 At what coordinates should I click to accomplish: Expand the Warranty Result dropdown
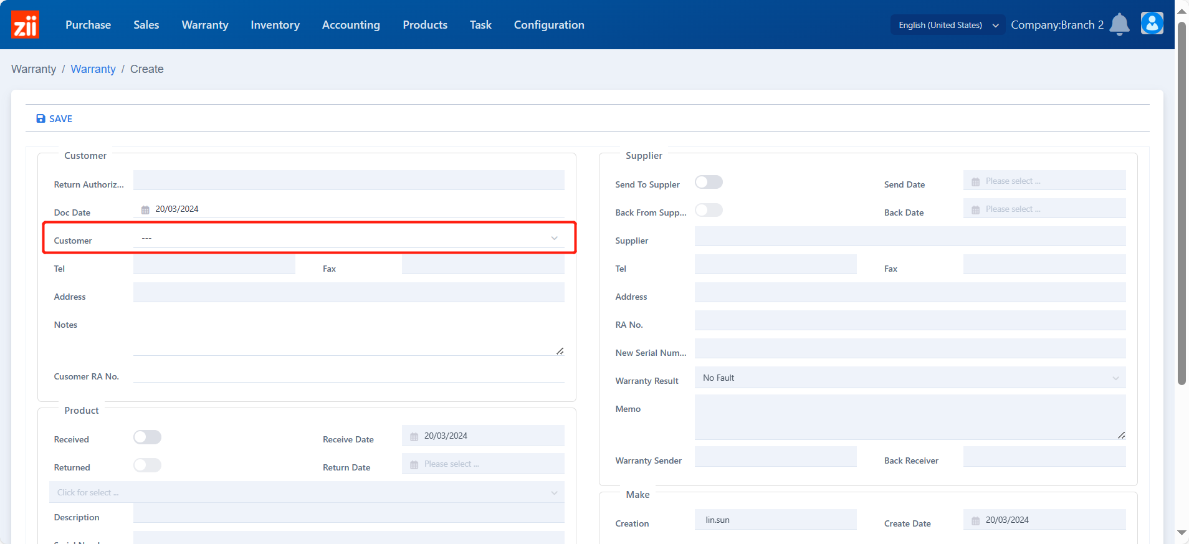910,378
